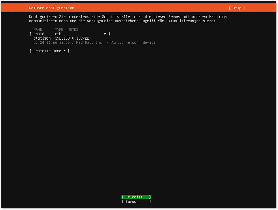Image resolution: width=278 pixels, height=210 pixels.
Task: Open the Help menu
Action: coord(237,8)
